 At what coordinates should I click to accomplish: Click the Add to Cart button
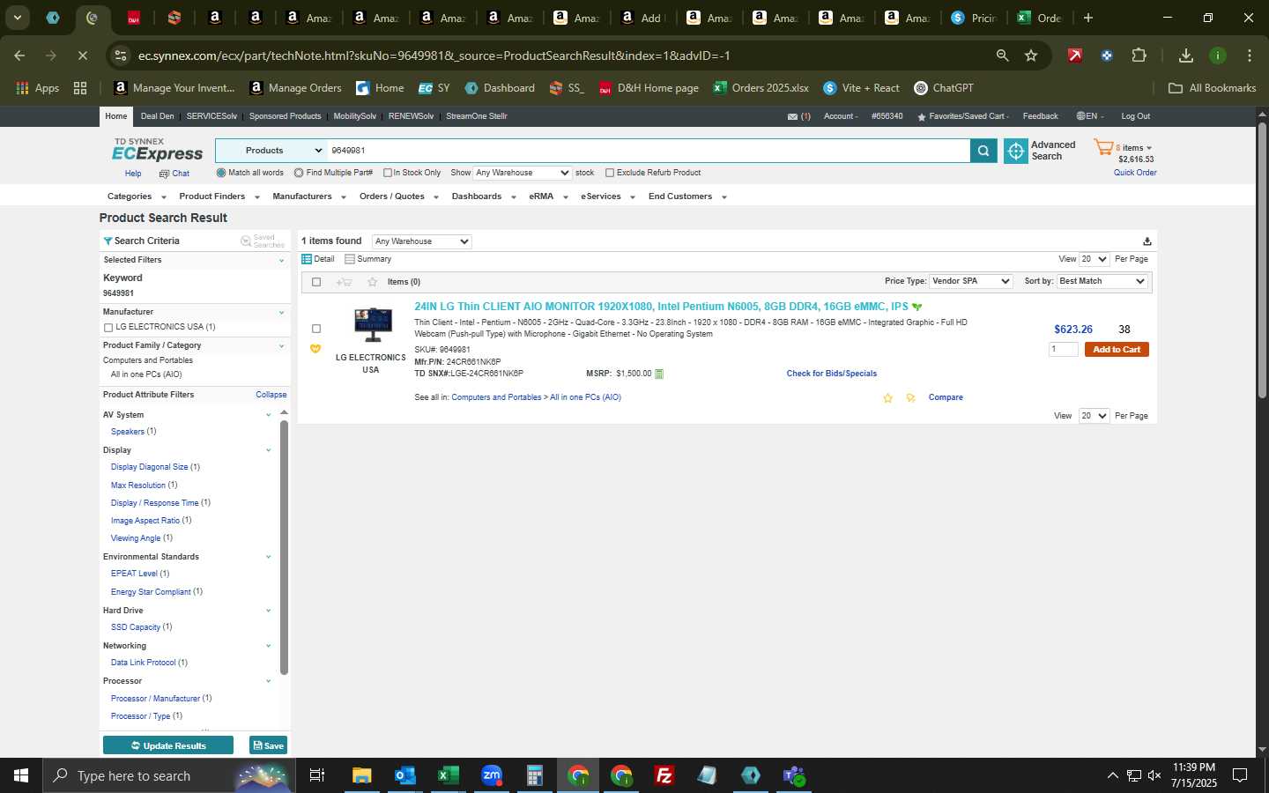pyautogui.click(x=1117, y=350)
